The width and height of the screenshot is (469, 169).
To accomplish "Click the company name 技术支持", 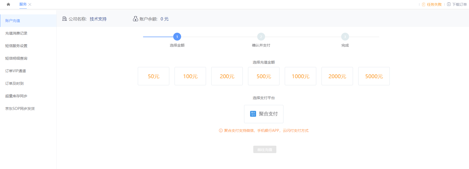I will click(x=98, y=19).
